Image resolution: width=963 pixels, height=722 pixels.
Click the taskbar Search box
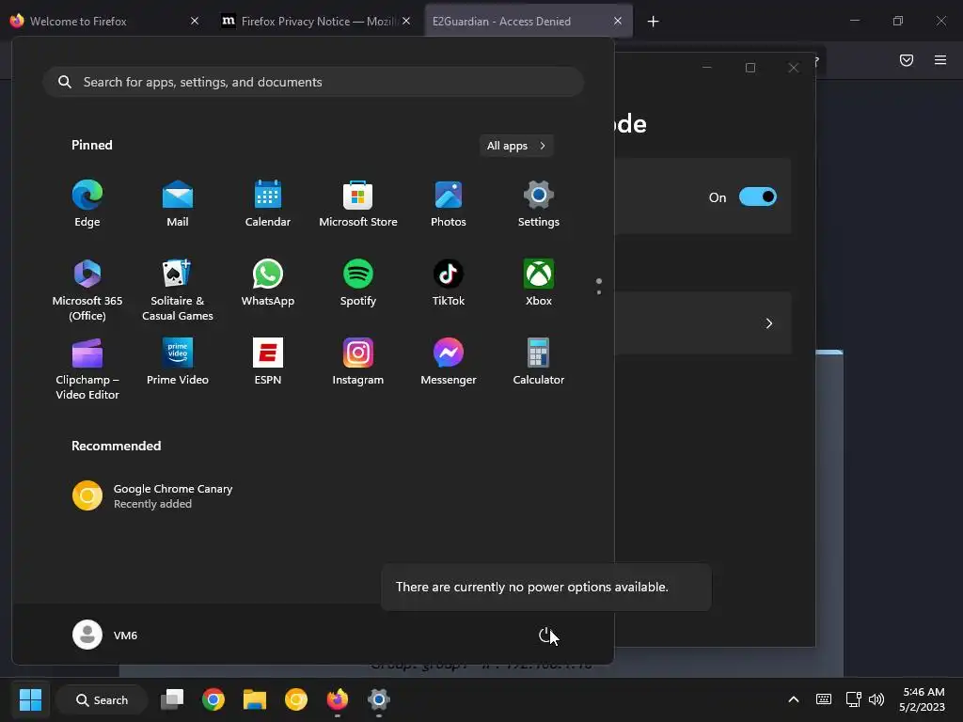click(x=102, y=699)
